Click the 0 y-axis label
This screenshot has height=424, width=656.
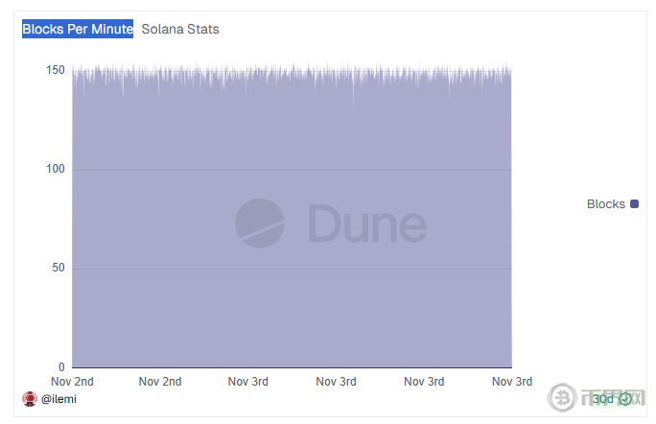[61, 367]
